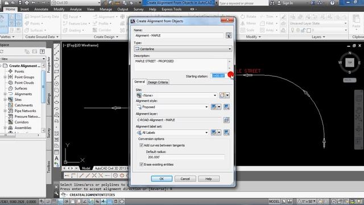The height and width of the screenshot is (205, 364).
Task: Click the Cancel button
Action: click(x=185, y=179)
